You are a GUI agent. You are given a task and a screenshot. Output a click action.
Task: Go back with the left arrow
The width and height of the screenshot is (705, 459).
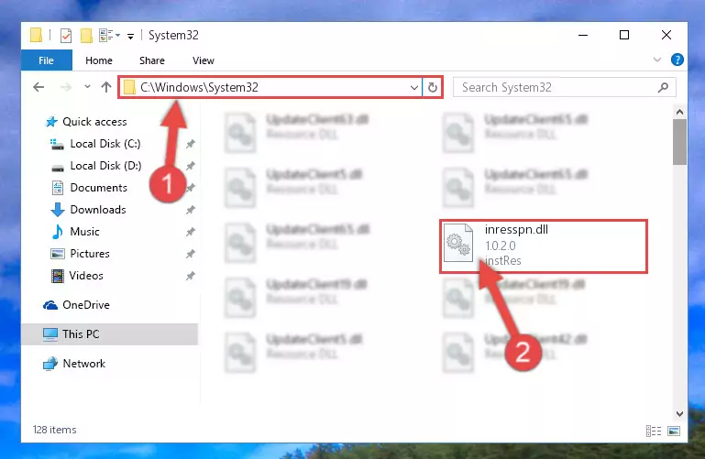pyautogui.click(x=39, y=87)
